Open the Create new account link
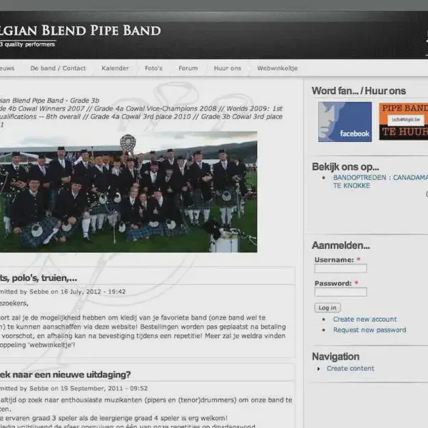This screenshot has height=428, width=428. [365, 319]
